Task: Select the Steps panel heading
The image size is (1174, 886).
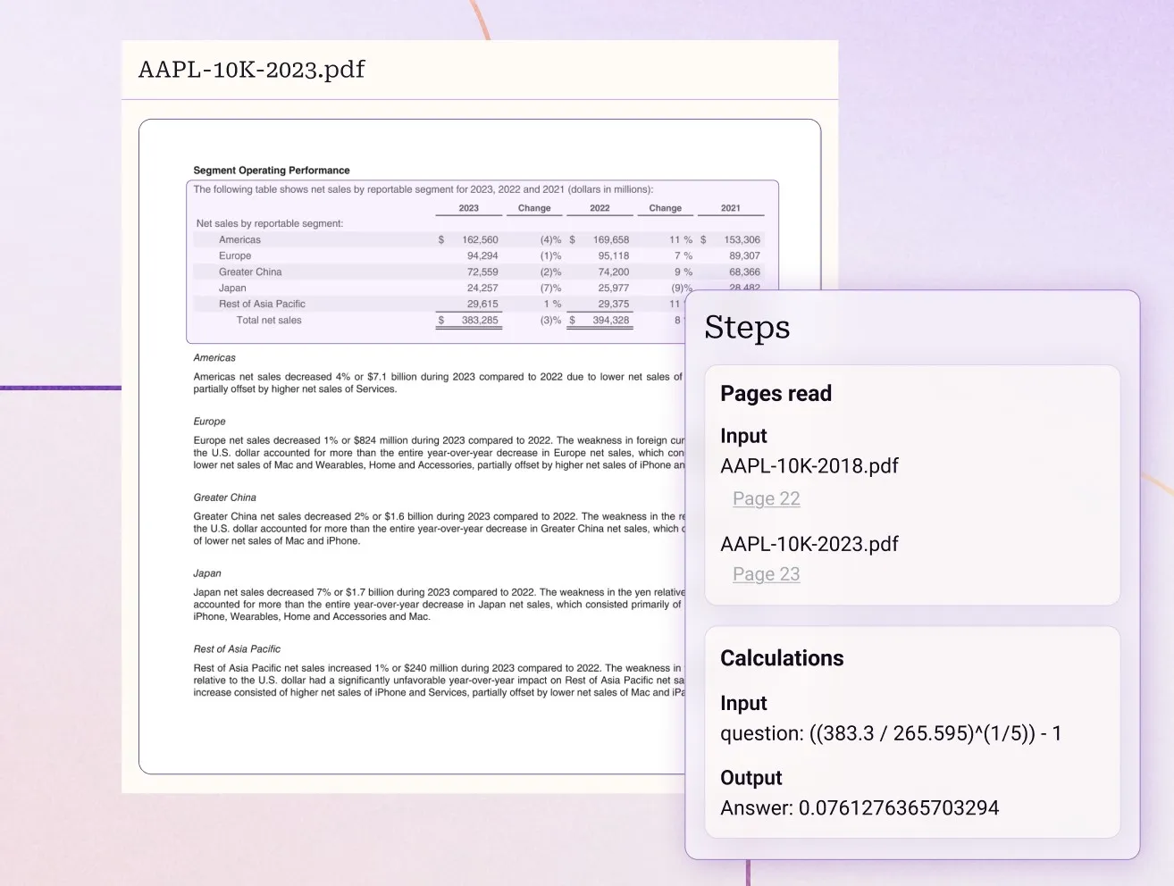Action: click(x=747, y=328)
